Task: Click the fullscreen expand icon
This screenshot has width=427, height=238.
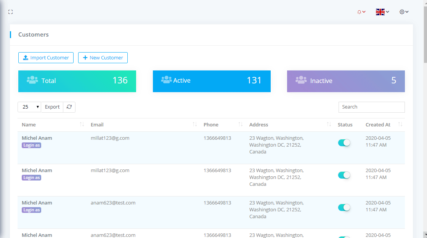Action: pyautogui.click(x=11, y=12)
